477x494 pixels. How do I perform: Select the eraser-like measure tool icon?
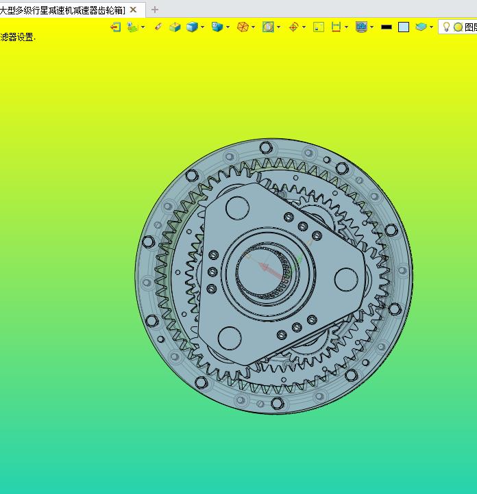coord(158,27)
